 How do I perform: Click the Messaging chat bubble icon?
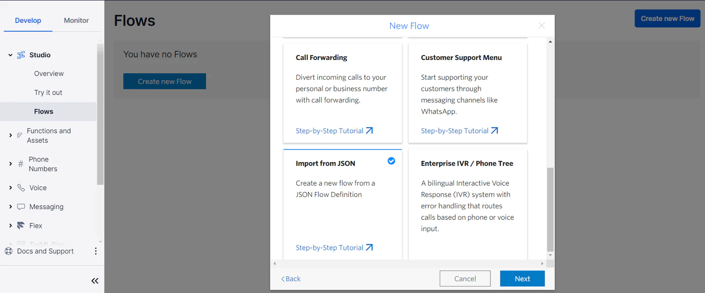point(21,207)
